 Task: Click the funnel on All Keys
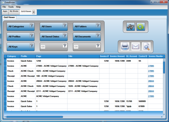pos(32,45)
